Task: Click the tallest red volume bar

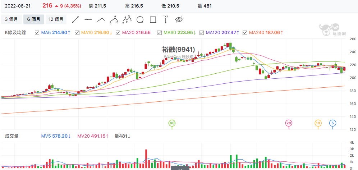Action: click(146, 159)
